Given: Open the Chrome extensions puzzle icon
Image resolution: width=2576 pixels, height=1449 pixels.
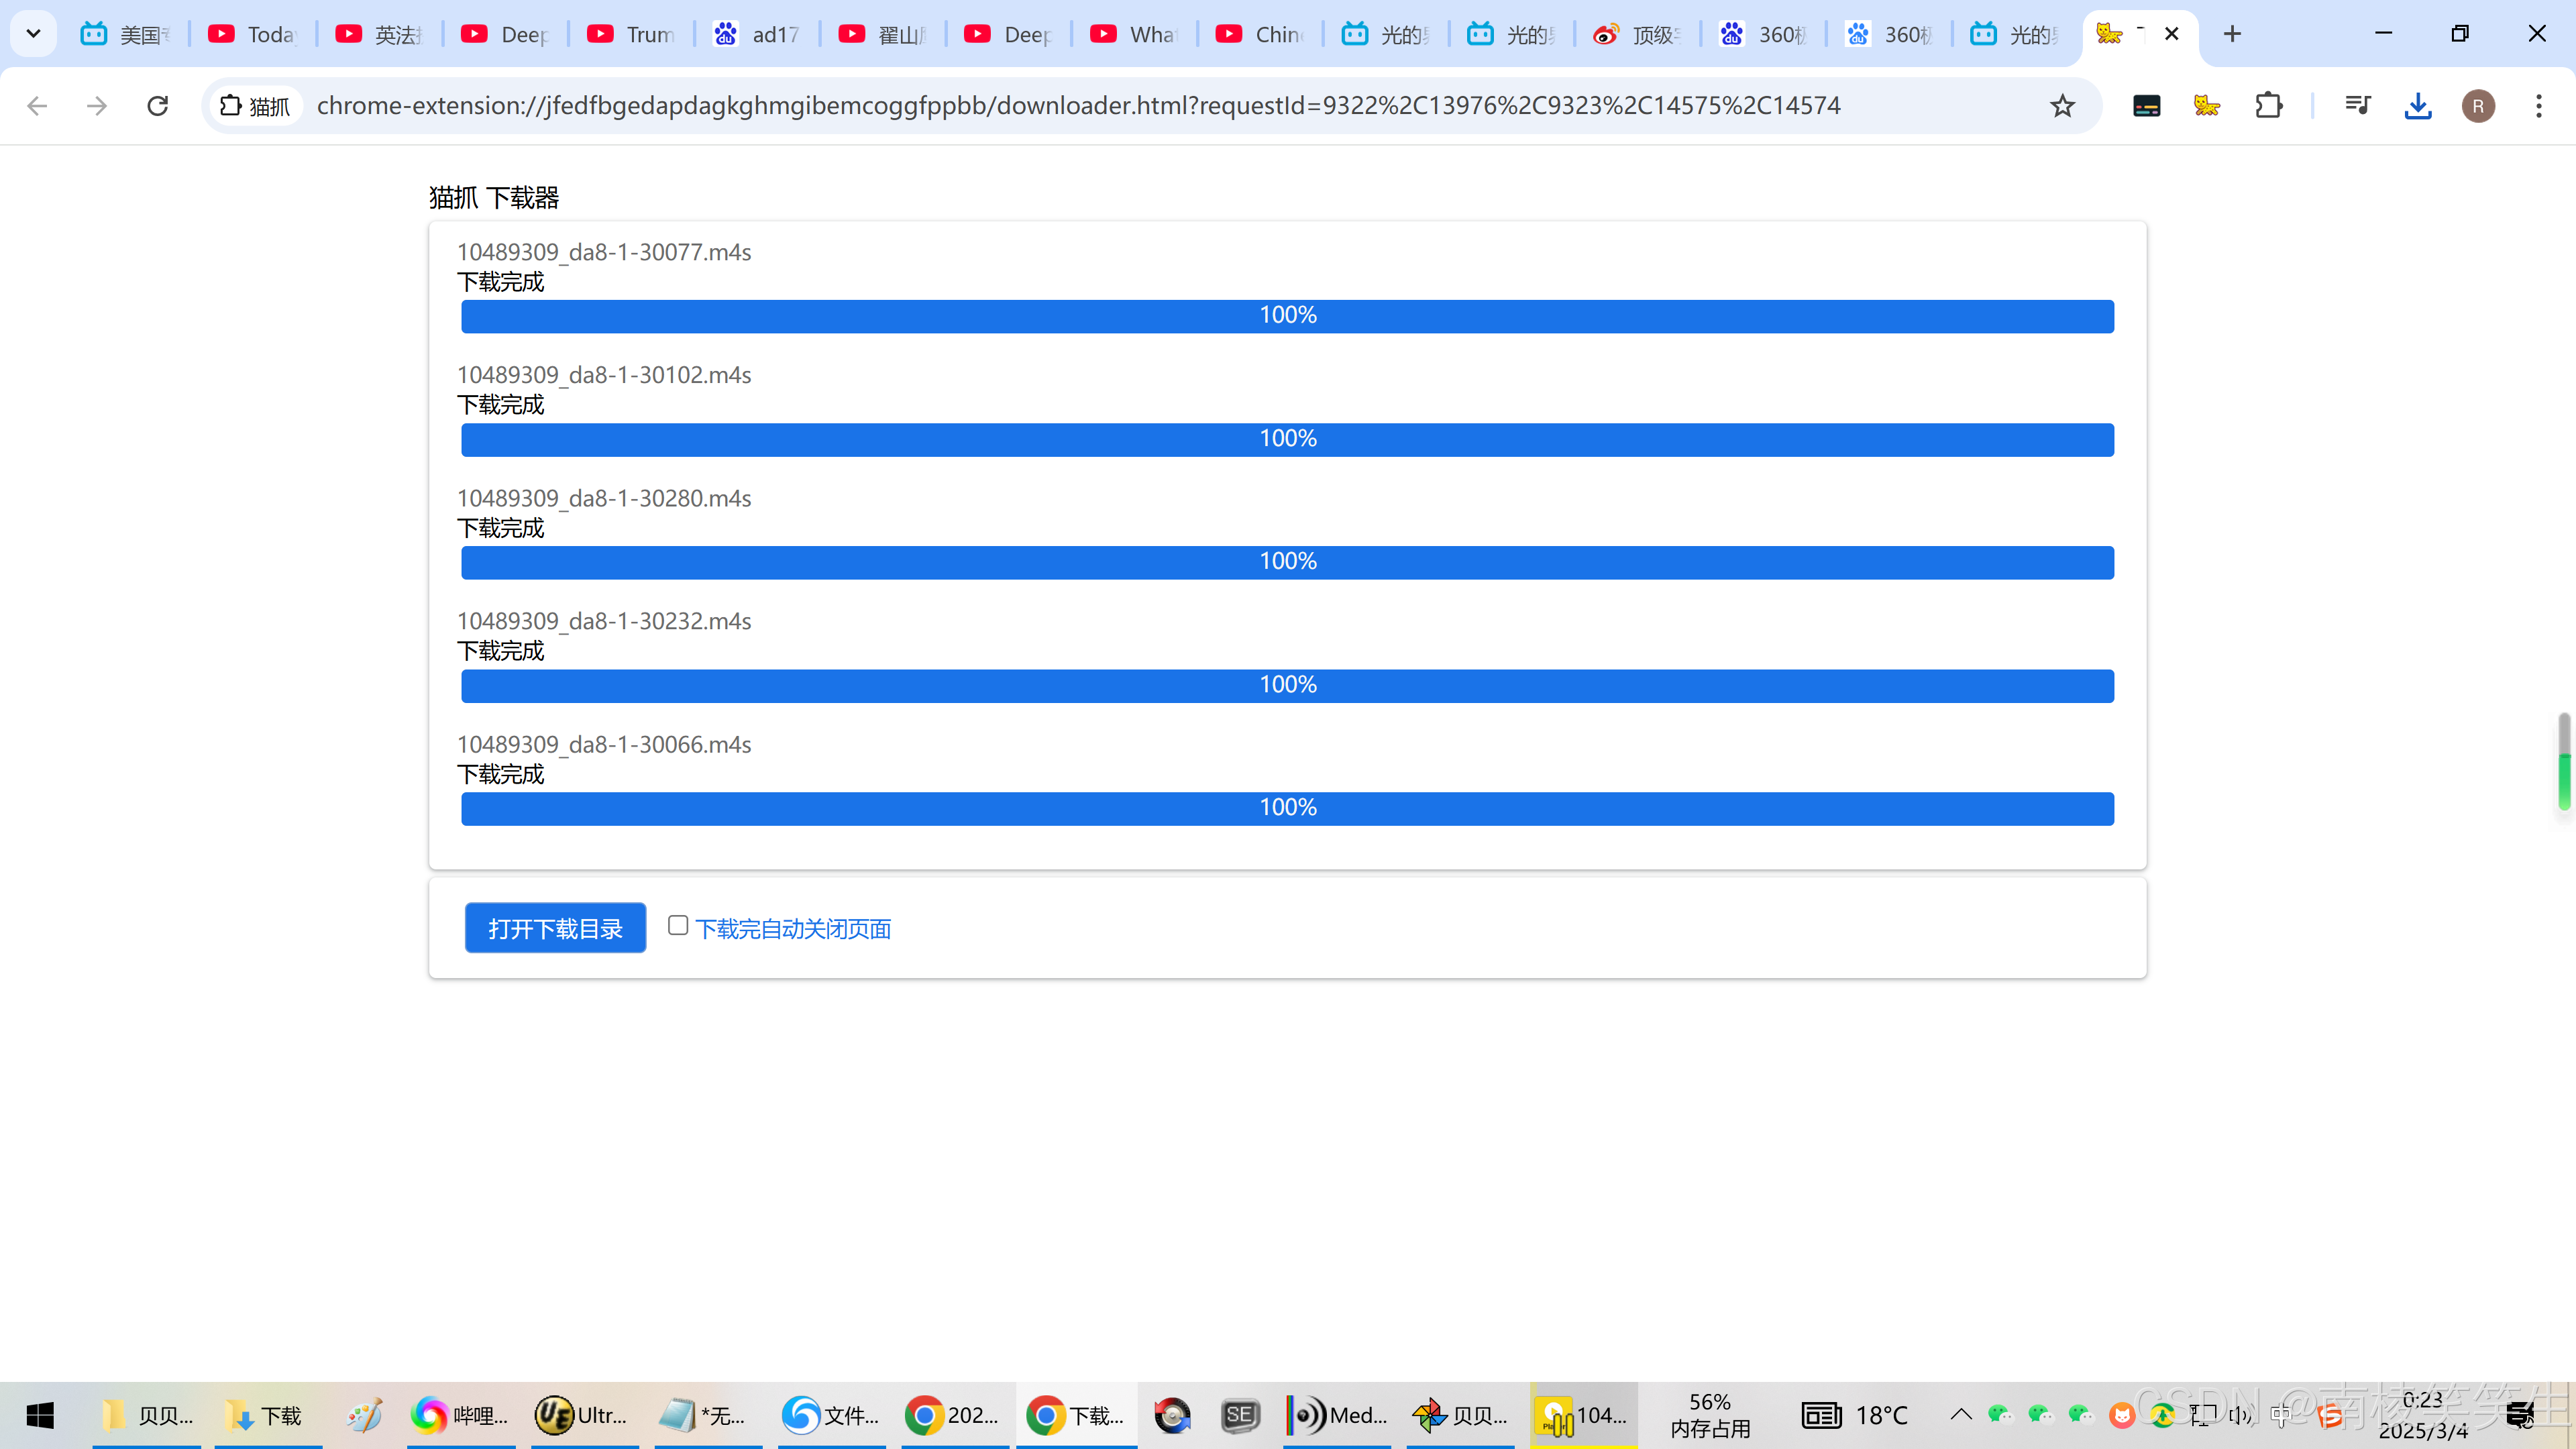Looking at the screenshot, I should click(2269, 105).
